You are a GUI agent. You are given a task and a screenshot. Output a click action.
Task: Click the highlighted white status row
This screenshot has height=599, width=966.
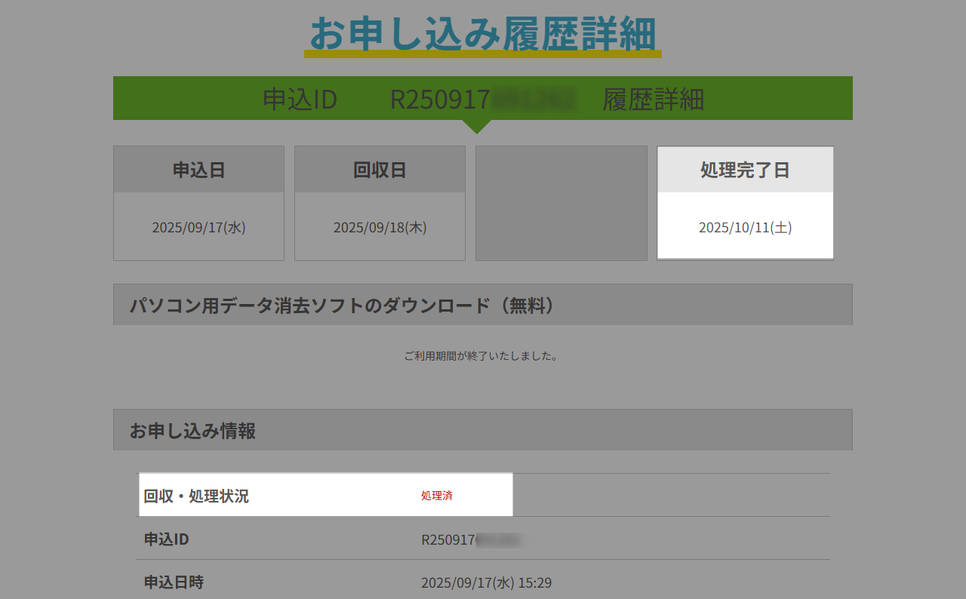pos(326,494)
